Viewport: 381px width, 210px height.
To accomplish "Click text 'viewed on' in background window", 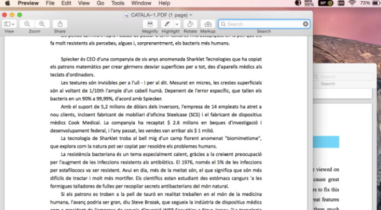I will (327, 169).
